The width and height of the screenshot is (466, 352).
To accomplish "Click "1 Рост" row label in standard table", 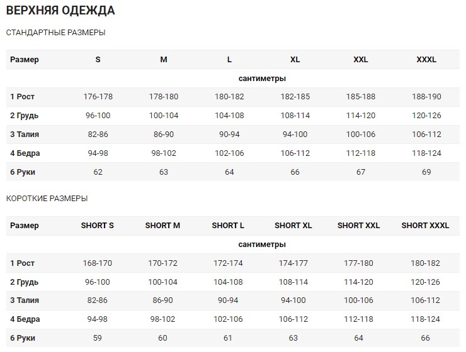I will click(x=23, y=97).
